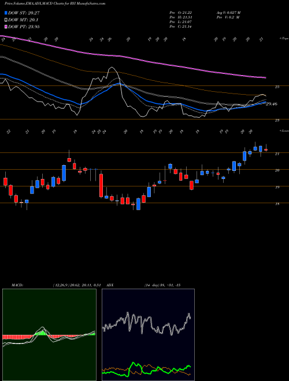This screenshot has height=381, width=289.
Task: Click the 'MACD:' panel heading
Action: (17, 285)
